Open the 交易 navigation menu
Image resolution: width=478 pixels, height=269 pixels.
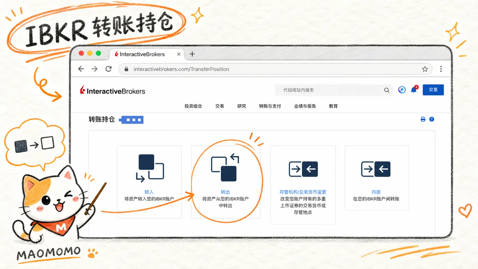click(220, 106)
